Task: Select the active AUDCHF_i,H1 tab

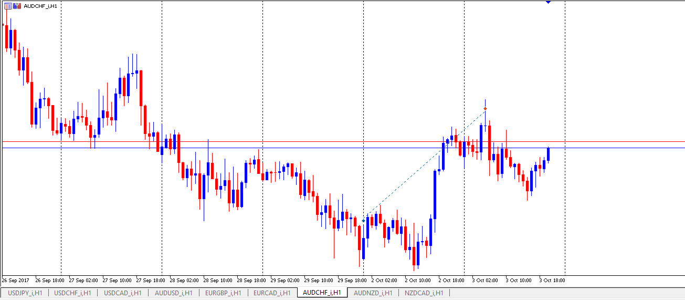Action: pos(322,293)
